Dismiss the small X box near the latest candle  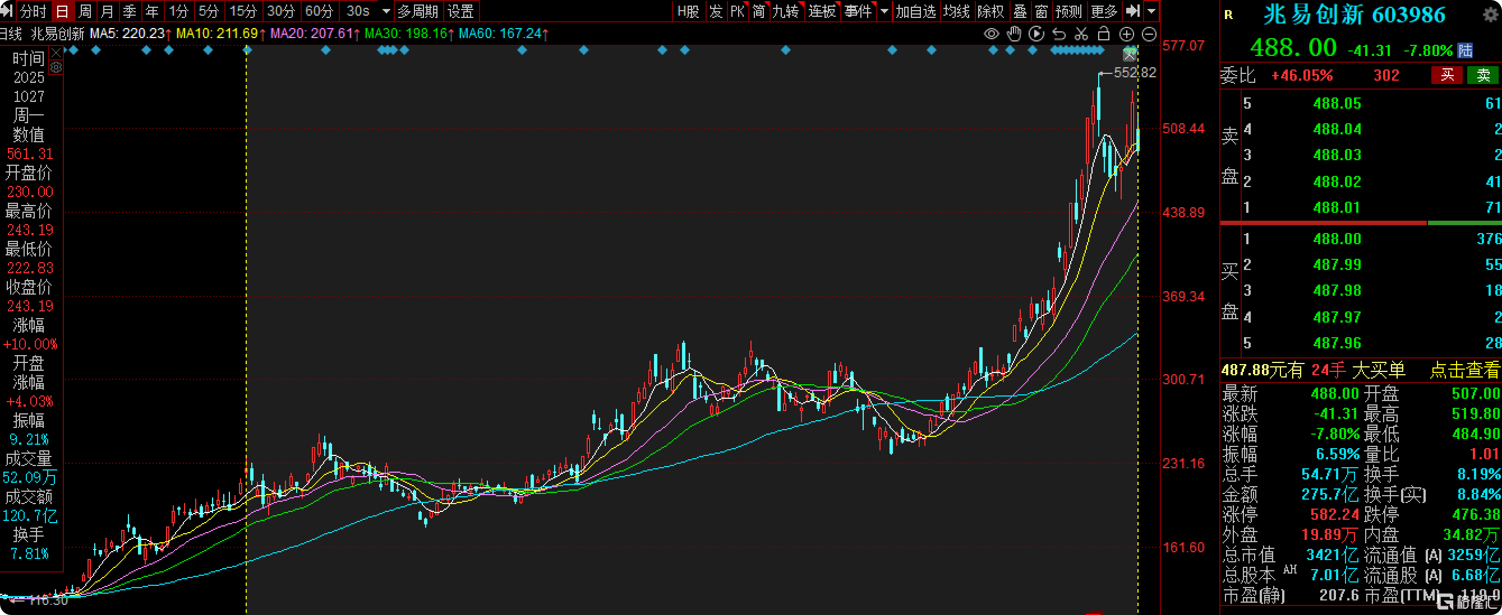pyautogui.click(x=1130, y=55)
